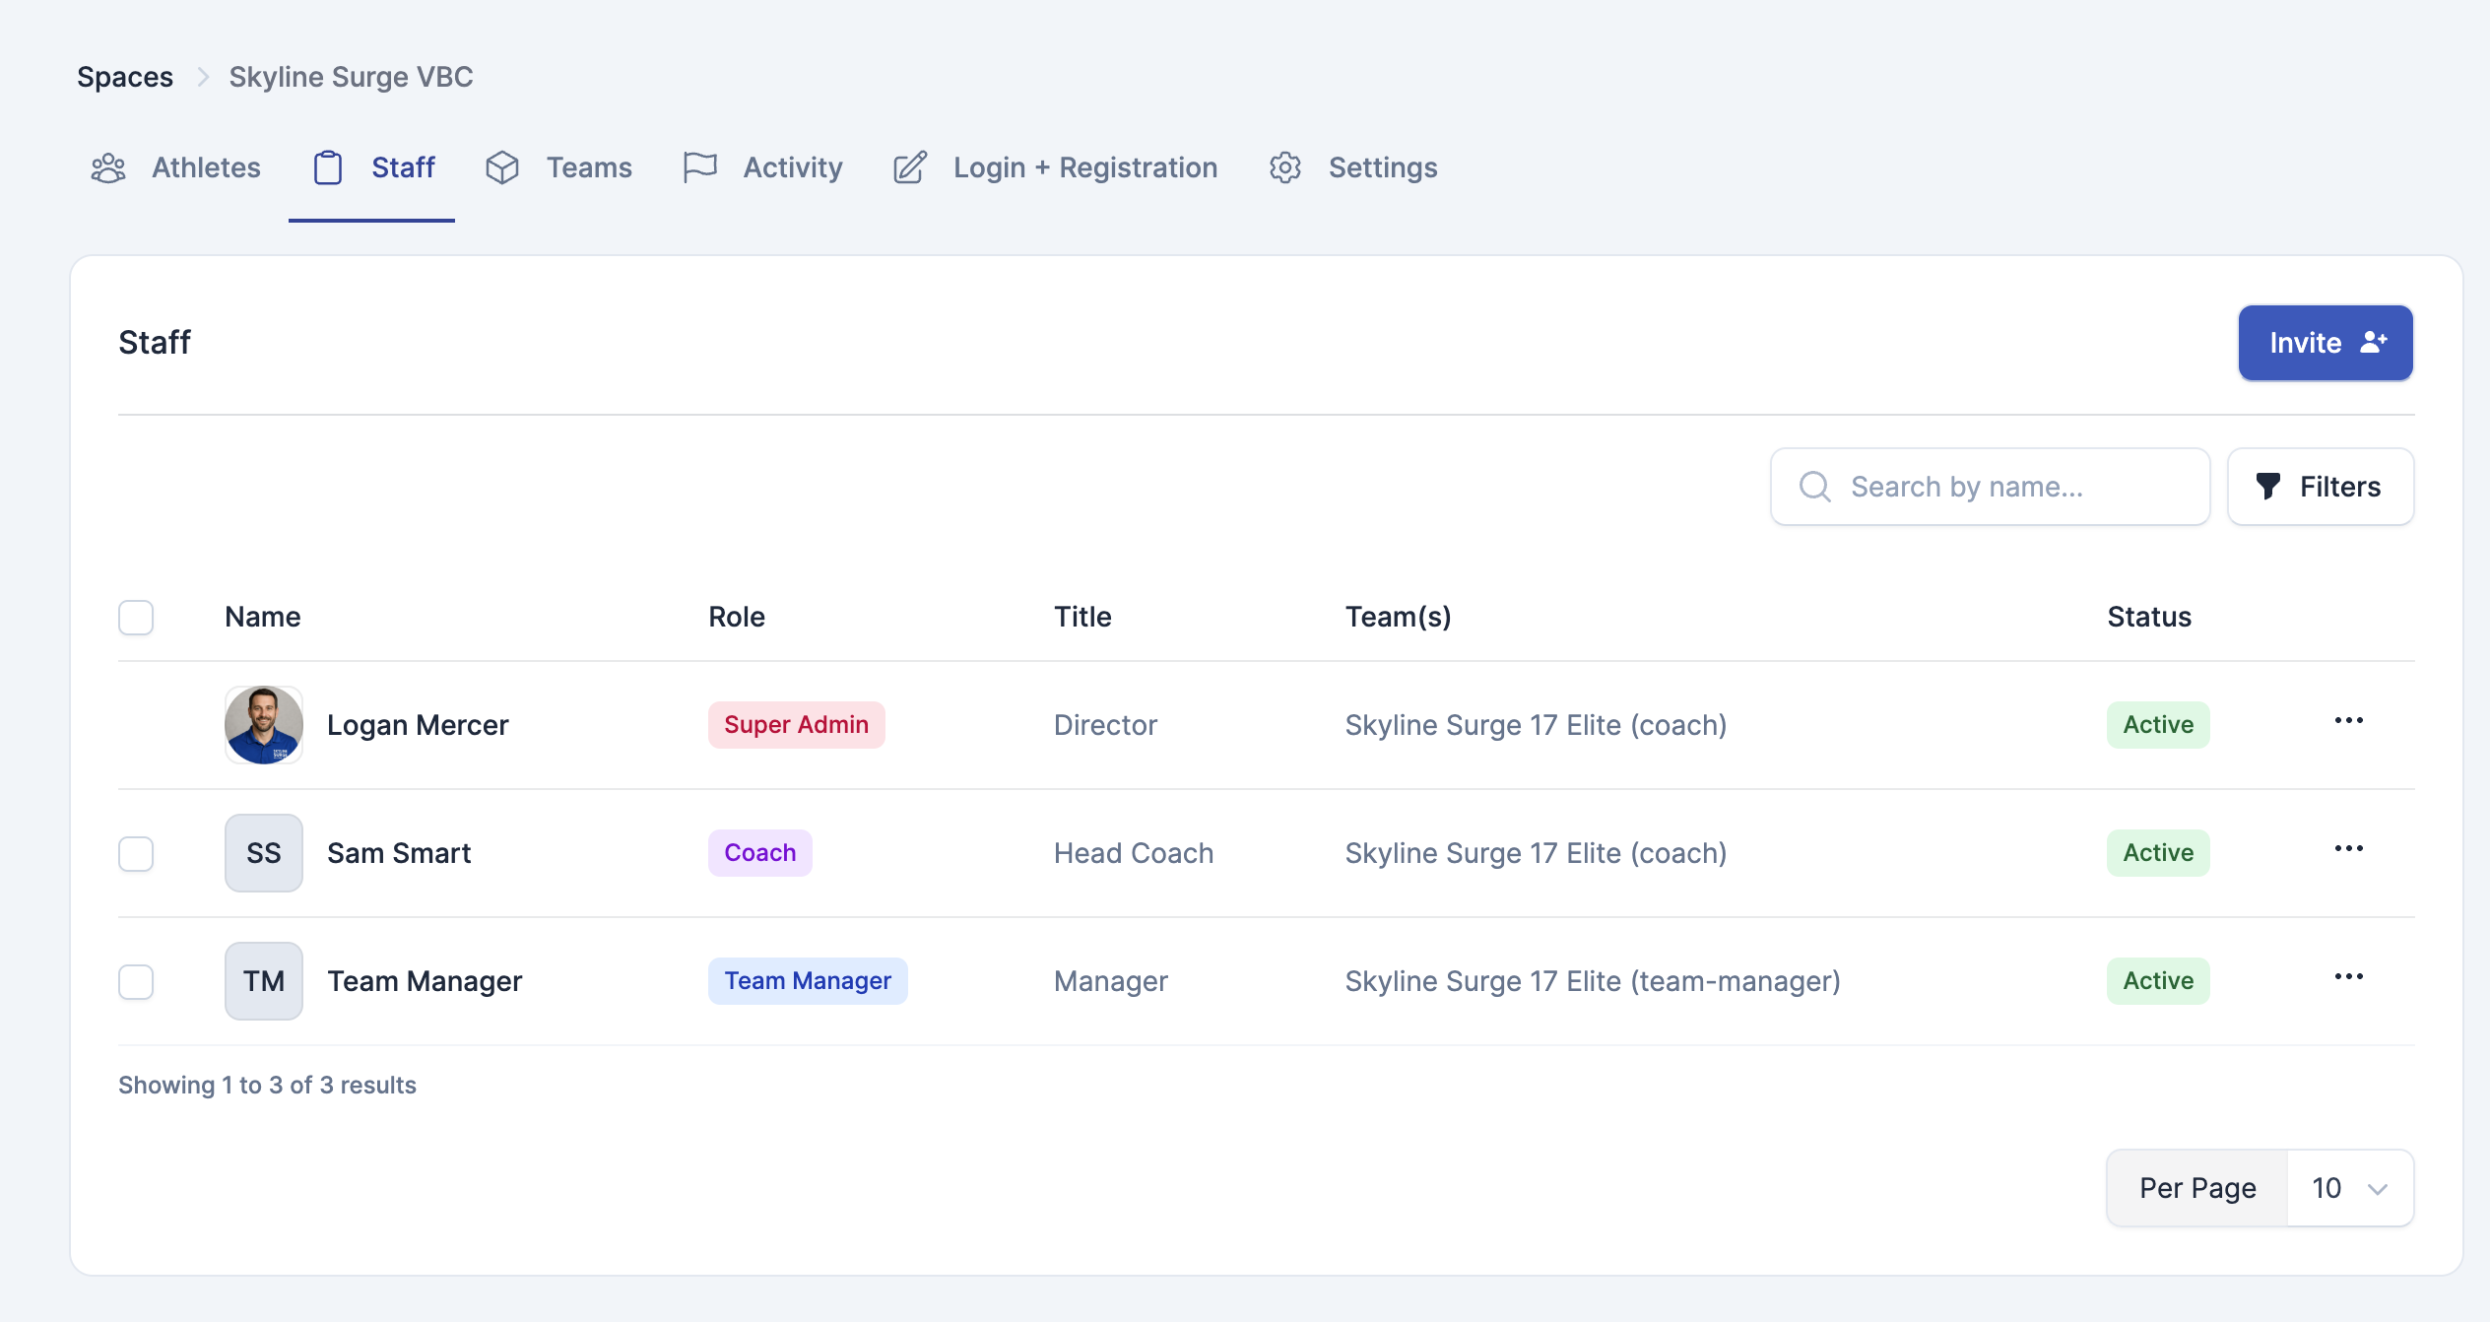Screen dimensions: 2490x1322
Task: Click the Activity flag icon
Action: tap(699, 167)
